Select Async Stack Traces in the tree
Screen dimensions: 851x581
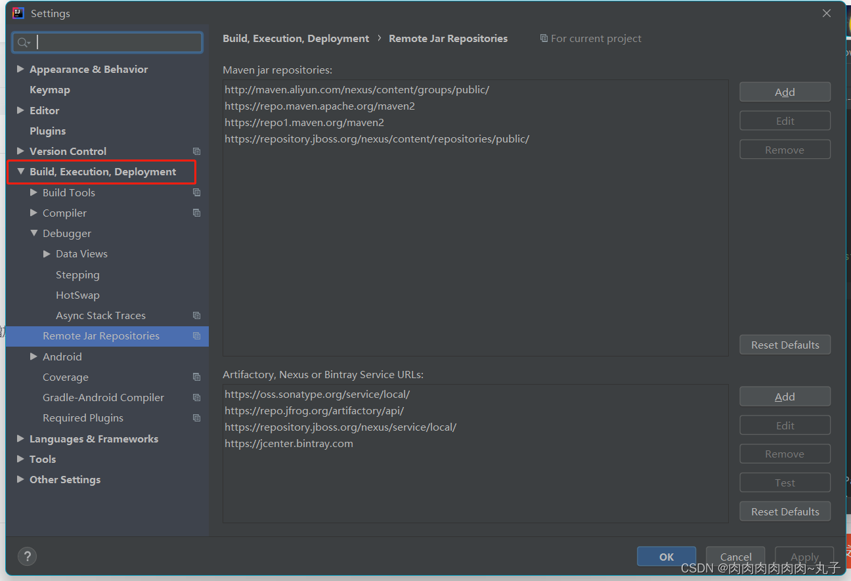100,316
